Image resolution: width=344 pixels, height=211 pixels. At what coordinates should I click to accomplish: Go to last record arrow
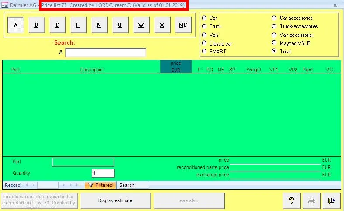point(71,185)
